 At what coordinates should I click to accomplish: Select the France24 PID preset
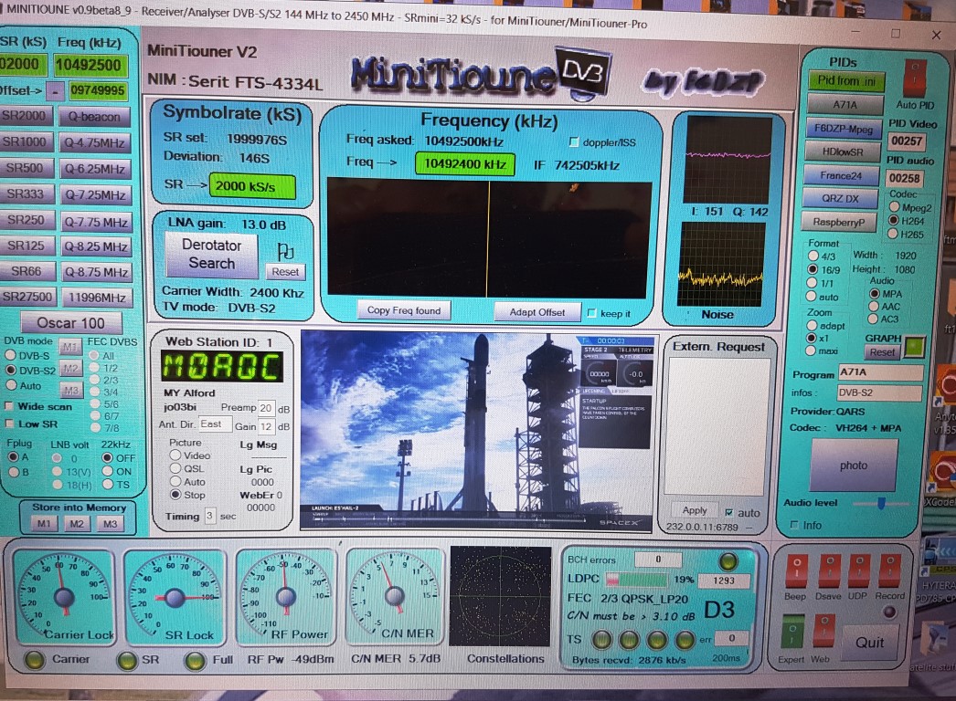[841, 175]
